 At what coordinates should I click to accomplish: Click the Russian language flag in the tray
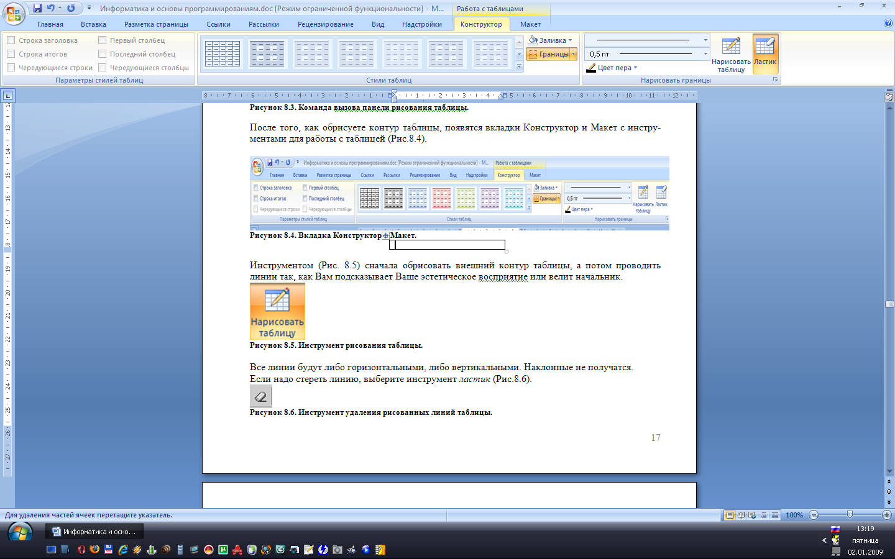835,529
